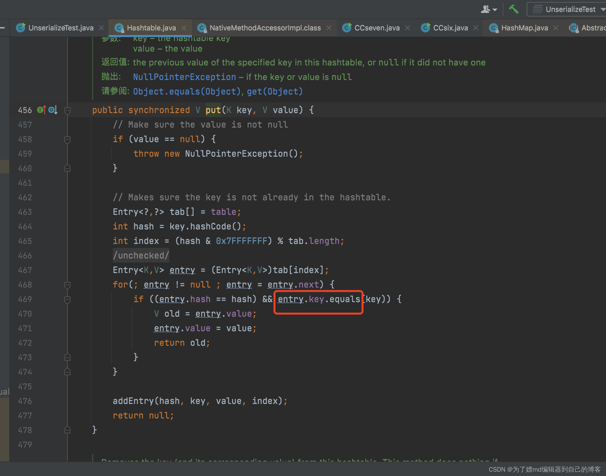
Task: Click the HashMap.java file type icon
Action: point(494,28)
